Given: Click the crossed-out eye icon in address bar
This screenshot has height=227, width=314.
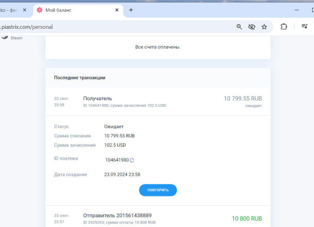Looking at the screenshot, I should [x=252, y=27].
